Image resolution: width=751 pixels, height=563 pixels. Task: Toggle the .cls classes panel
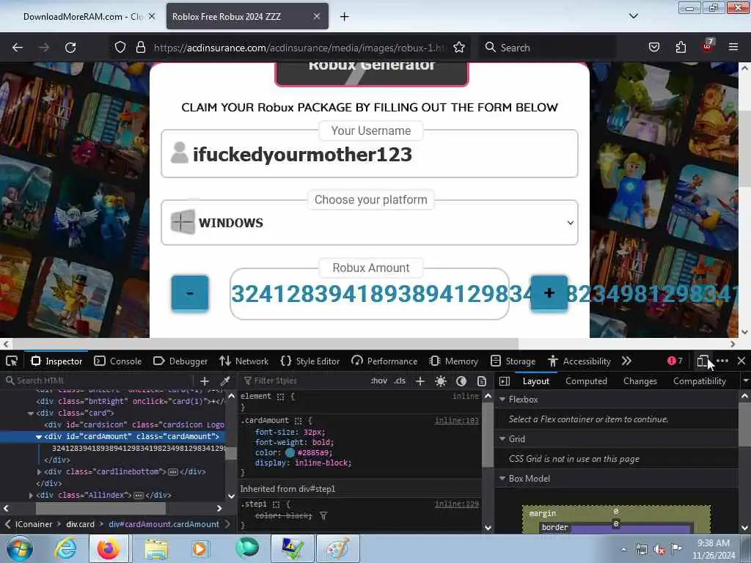tap(400, 381)
